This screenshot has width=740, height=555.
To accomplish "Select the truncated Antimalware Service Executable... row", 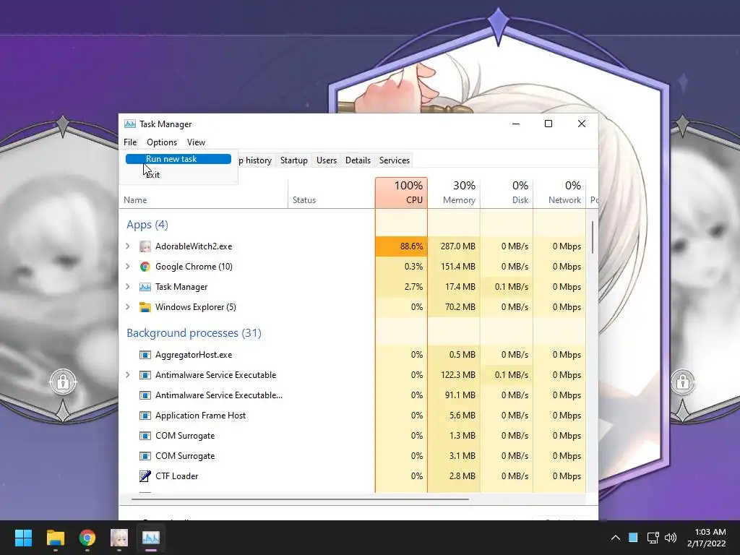I will (353, 395).
